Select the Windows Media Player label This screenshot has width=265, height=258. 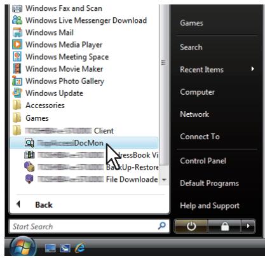pos(64,44)
